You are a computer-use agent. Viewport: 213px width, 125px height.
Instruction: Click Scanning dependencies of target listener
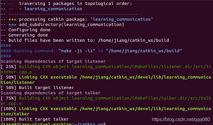pyautogui.click(x=53, y=61)
